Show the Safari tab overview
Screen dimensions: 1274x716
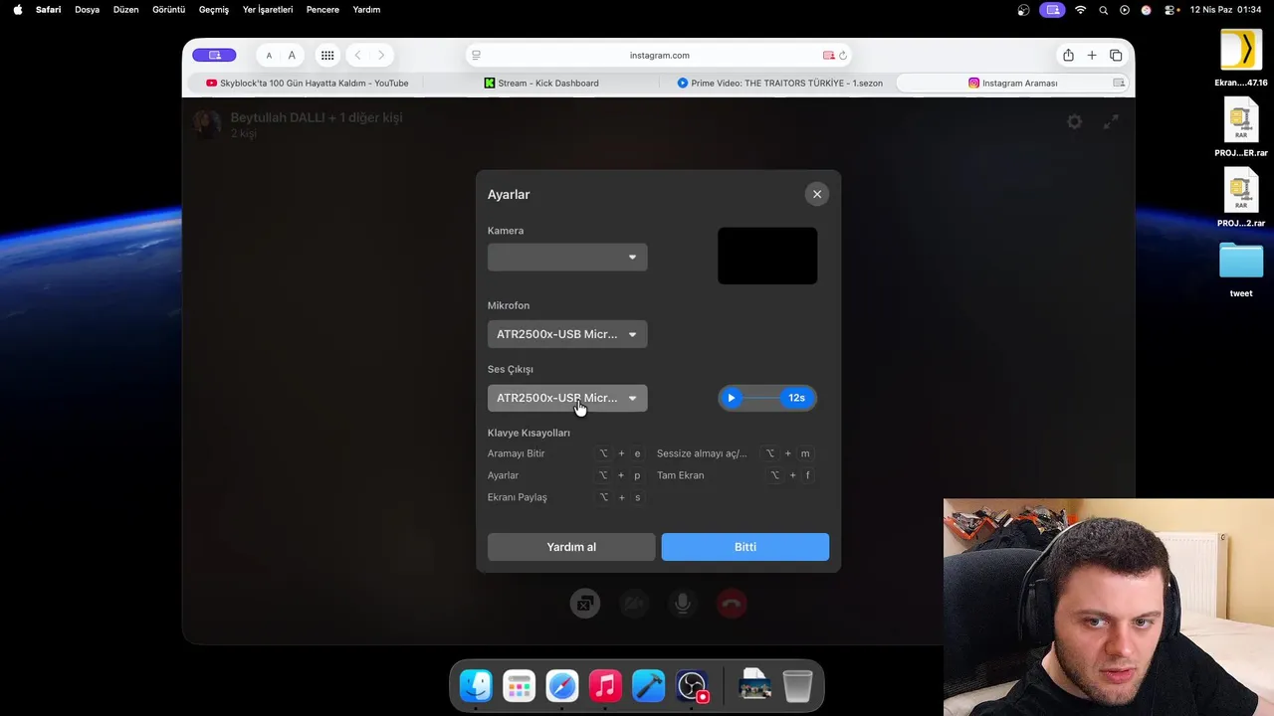pos(1116,56)
